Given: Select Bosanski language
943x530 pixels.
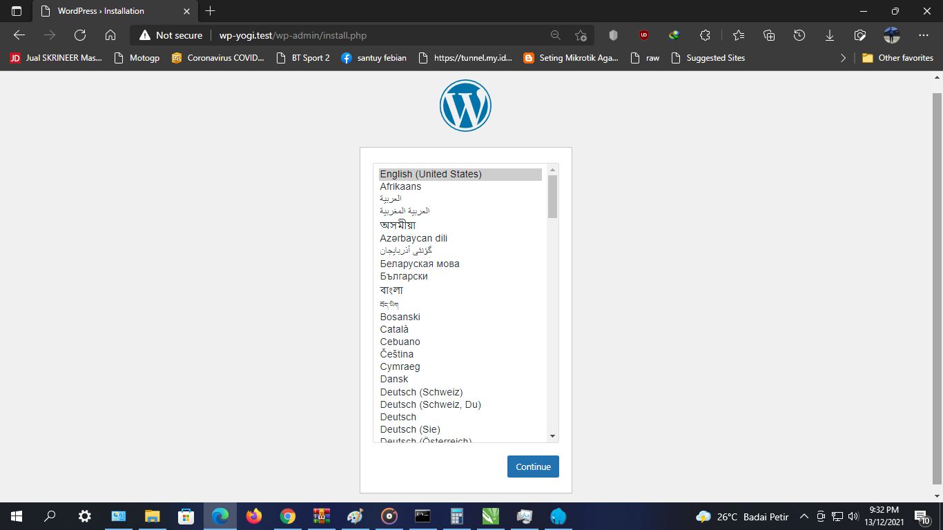Looking at the screenshot, I should pos(460,317).
